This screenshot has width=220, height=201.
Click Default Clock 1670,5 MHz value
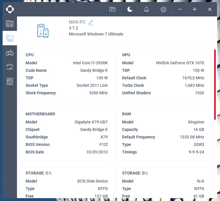pos(193,78)
